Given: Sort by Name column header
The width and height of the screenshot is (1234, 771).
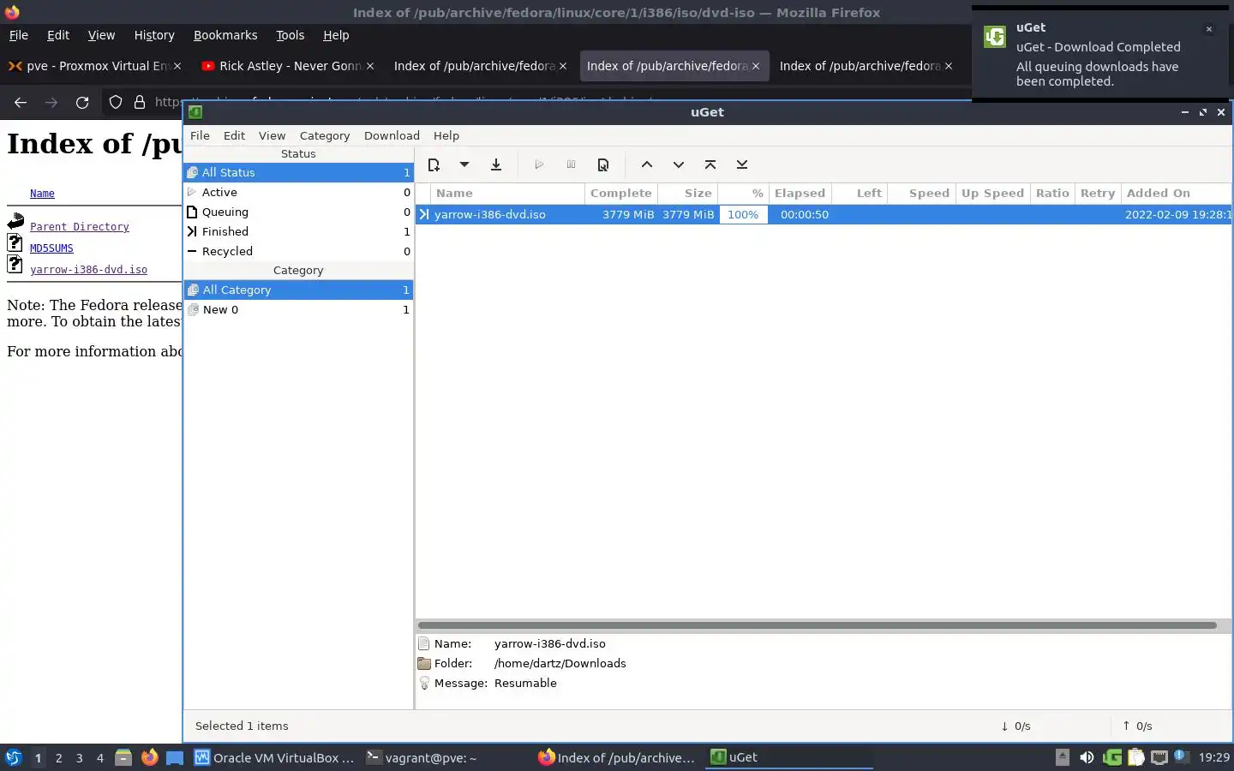Looking at the screenshot, I should (x=508, y=193).
